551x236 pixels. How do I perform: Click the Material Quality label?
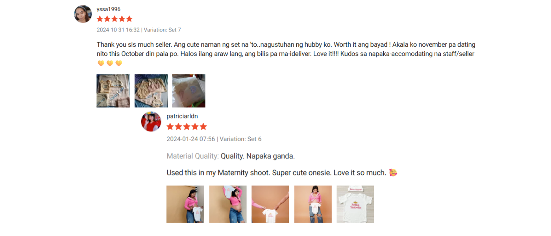click(192, 156)
